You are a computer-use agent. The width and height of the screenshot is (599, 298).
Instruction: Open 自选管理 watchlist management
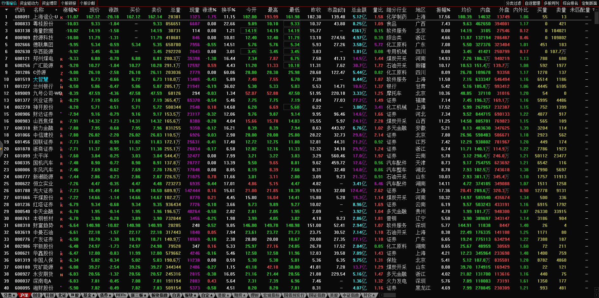point(532,3)
